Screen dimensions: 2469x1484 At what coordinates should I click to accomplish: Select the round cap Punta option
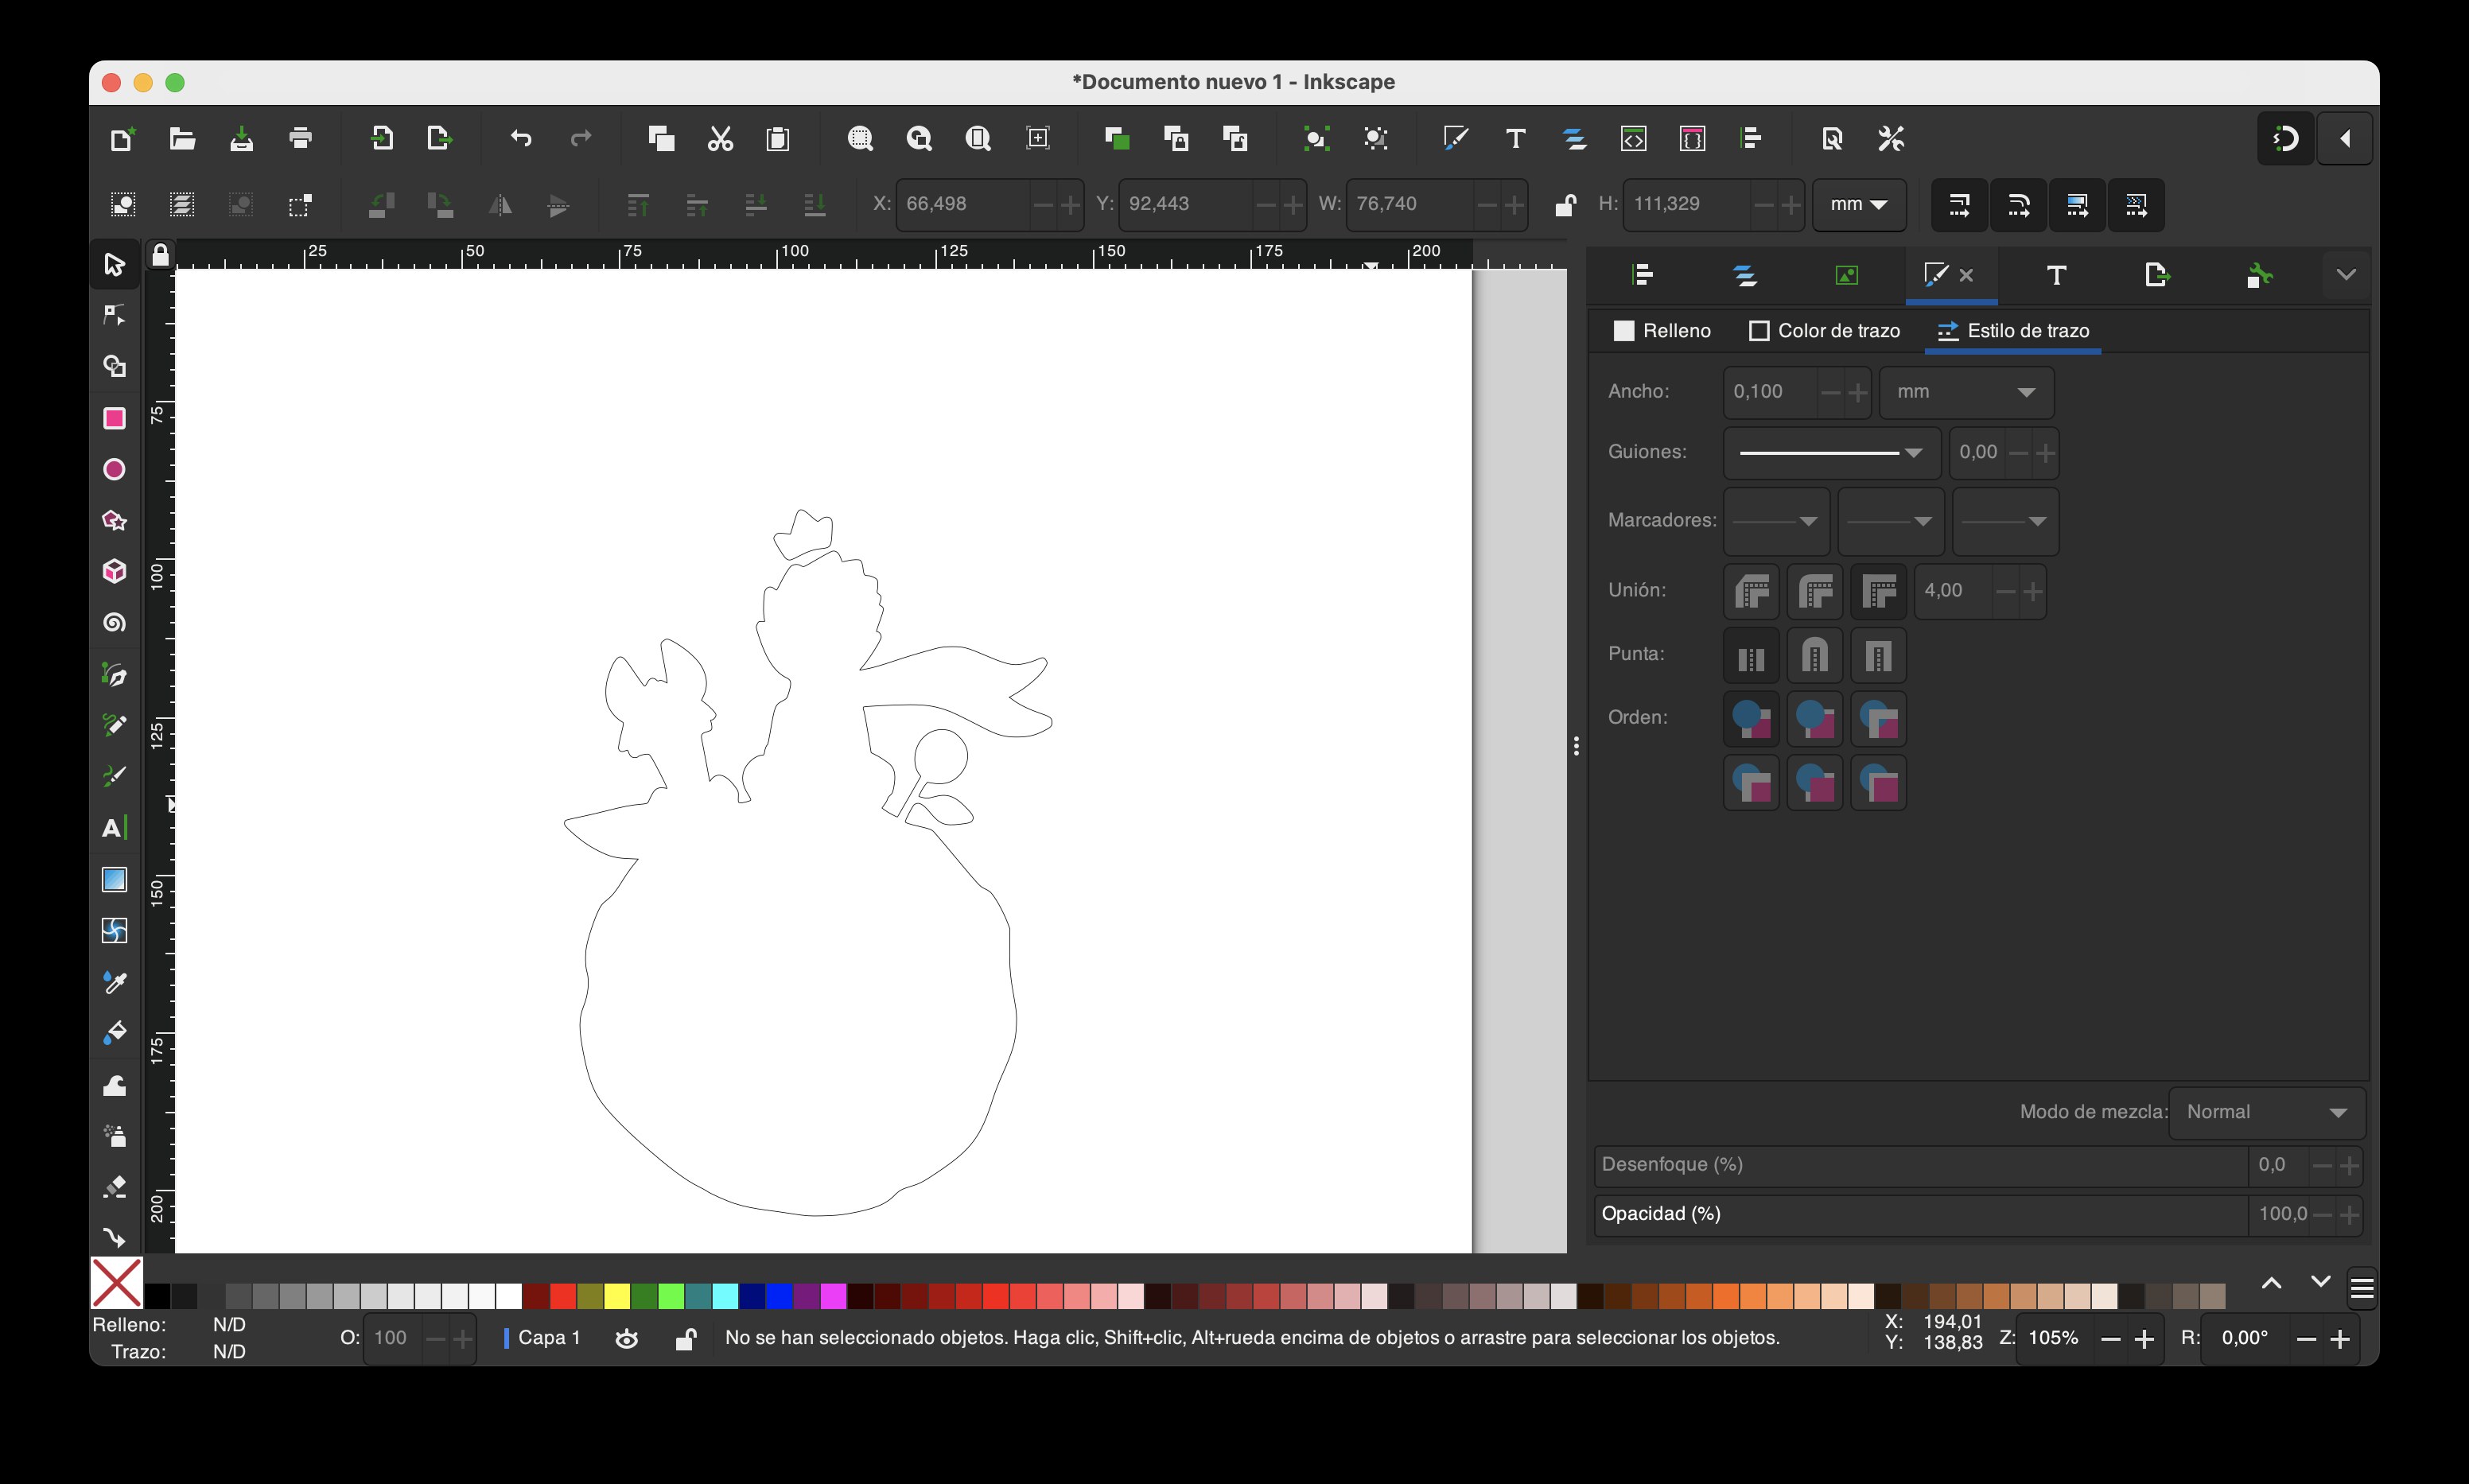coord(1815,655)
